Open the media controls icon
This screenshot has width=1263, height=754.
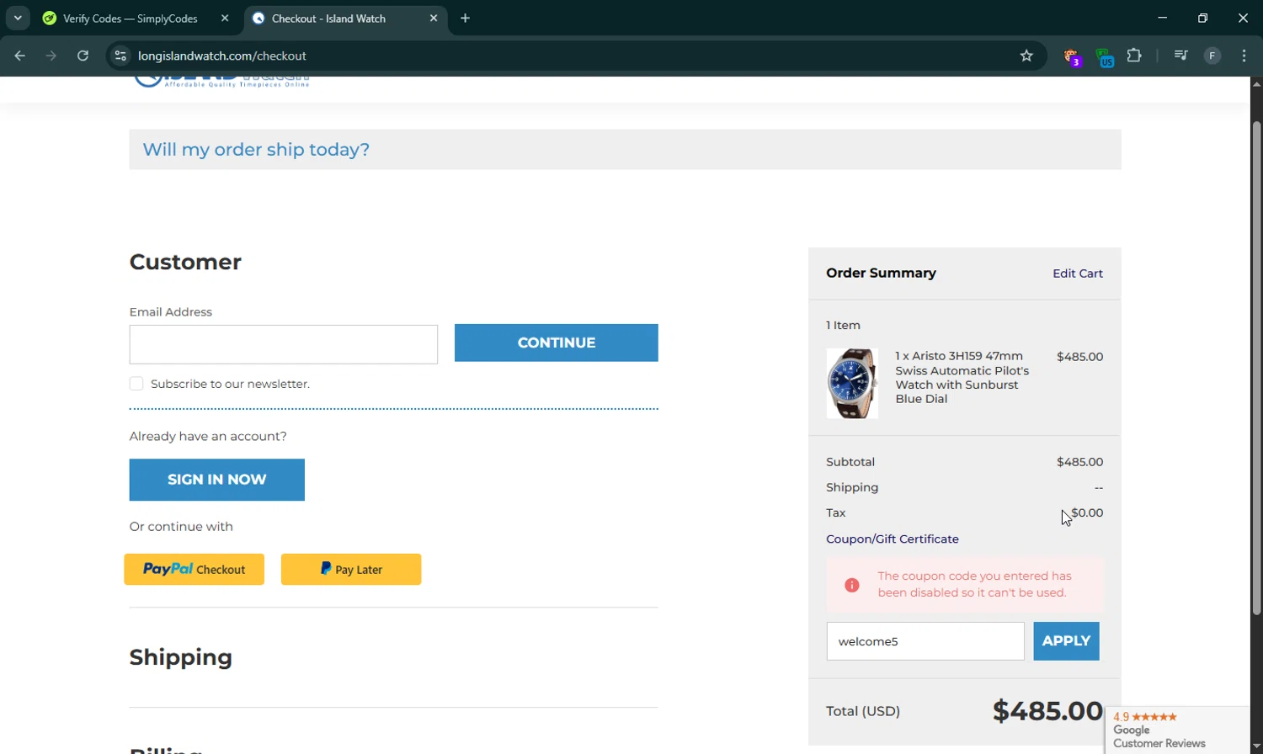[x=1180, y=56]
